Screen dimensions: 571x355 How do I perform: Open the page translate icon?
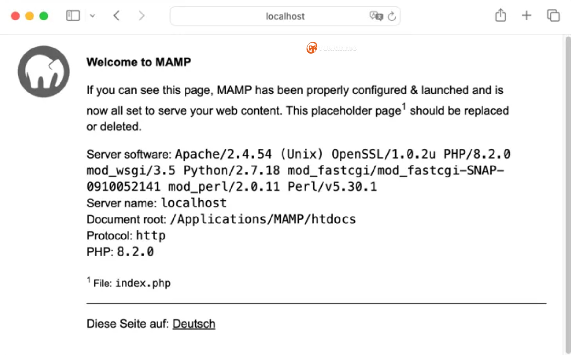376,16
